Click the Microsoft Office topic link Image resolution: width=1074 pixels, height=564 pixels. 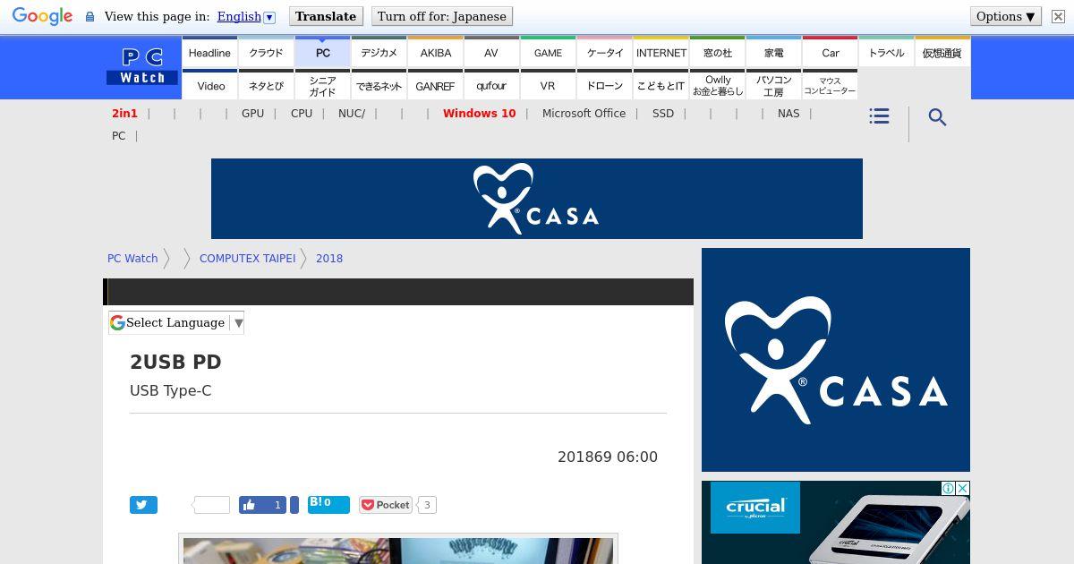point(584,114)
